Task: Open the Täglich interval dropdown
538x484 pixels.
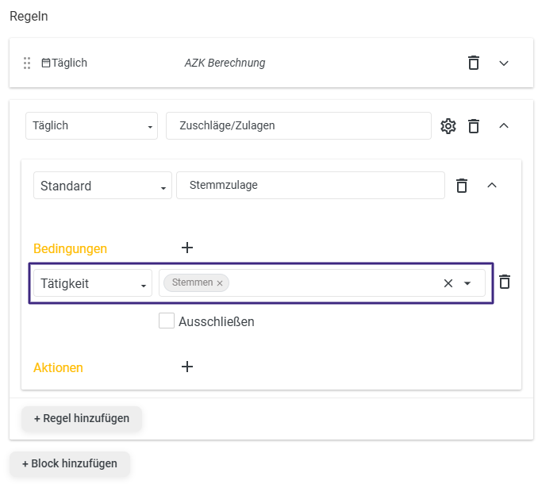Action: tap(91, 125)
